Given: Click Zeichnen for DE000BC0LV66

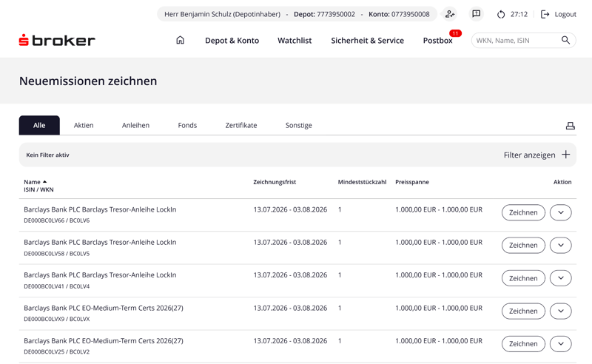Looking at the screenshot, I should tap(523, 212).
